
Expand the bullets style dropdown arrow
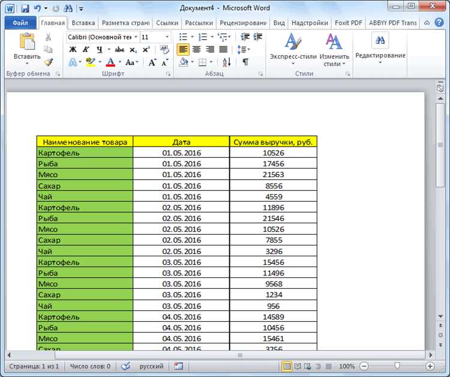coord(192,37)
